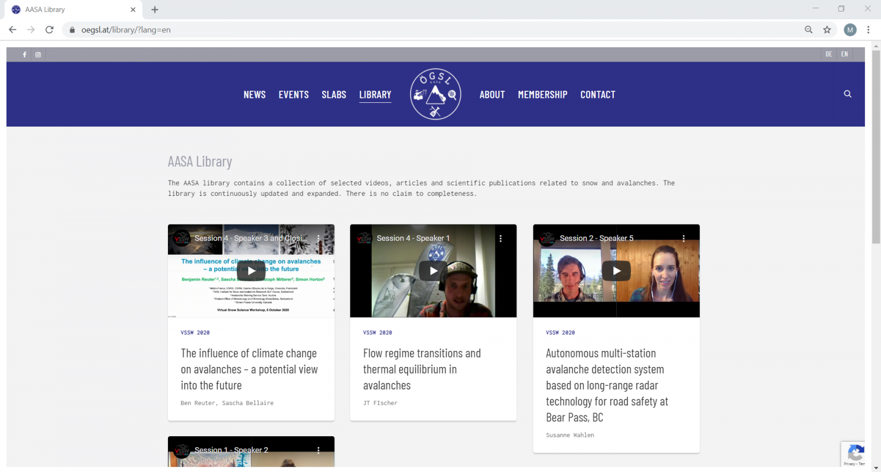The image size is (881, 472).
Task: Select the LIBRARY menu item
Action: (375, 95)
